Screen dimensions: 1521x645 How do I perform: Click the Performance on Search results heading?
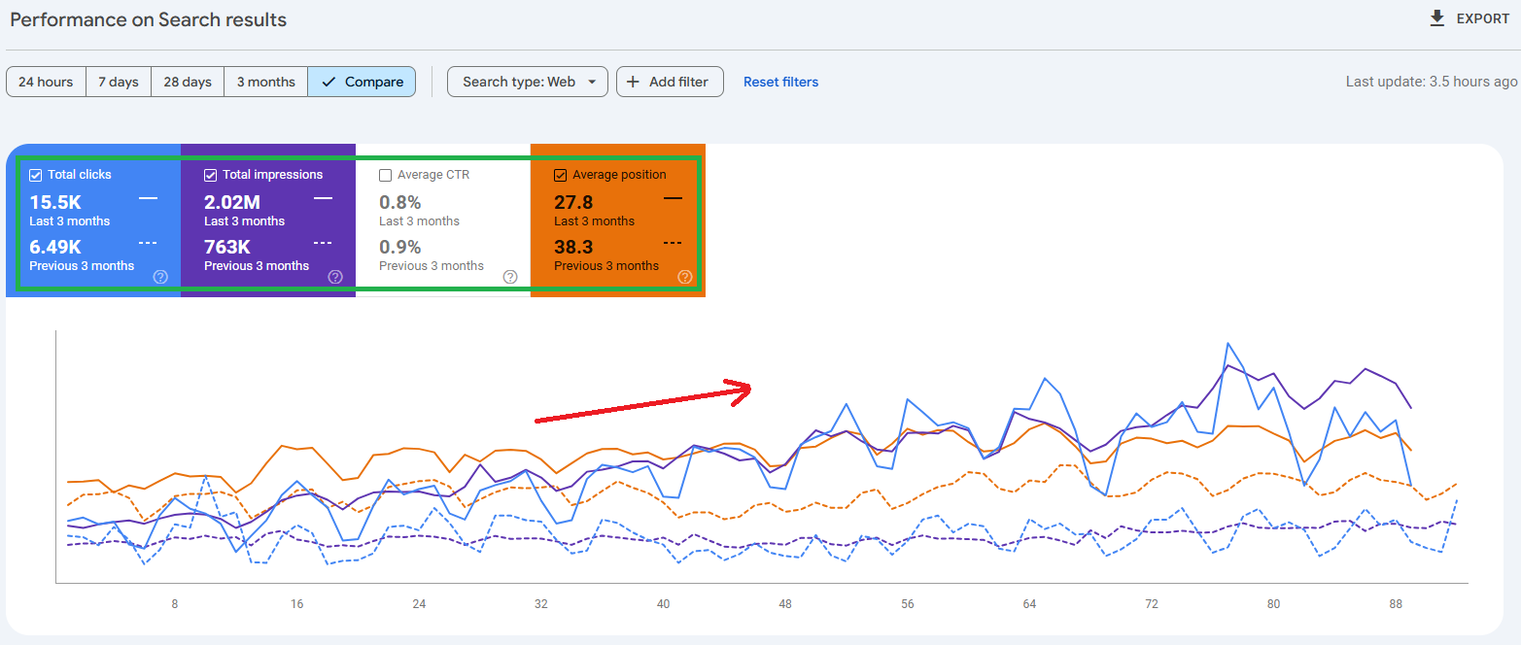[x=149, y=19]
